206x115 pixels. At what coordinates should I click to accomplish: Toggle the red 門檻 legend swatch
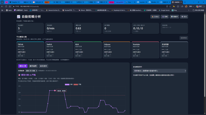point(76,85)
